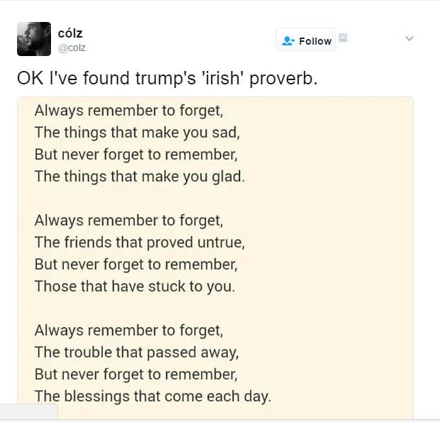Image resolution: width=440 pixels, height=422 pixels.
Task: Click the add-person icon inside Follow button
Action: coord(288,41)
